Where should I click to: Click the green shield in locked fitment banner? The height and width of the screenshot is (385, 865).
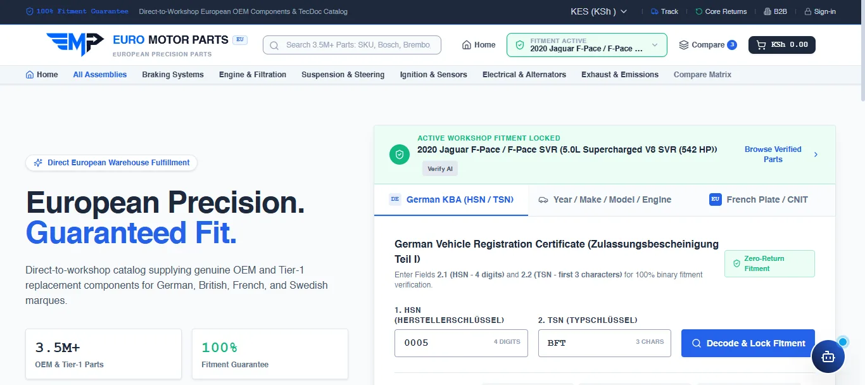400,154
